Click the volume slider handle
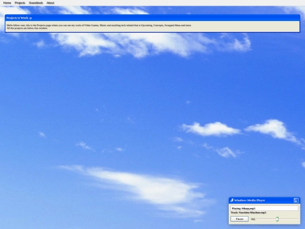The height and width of the screenshot is (229, 305). pos(277,219)
